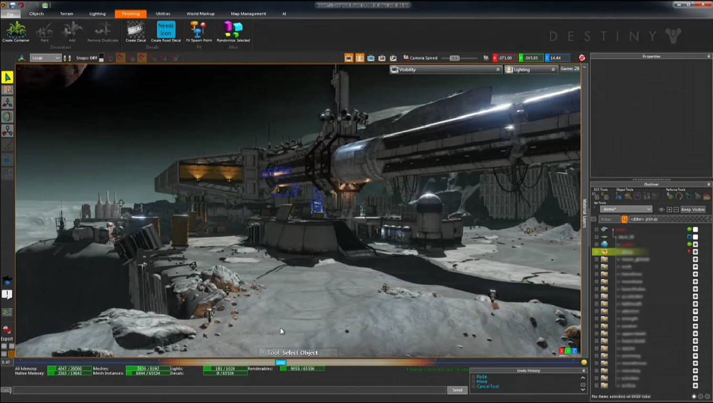The width and height of the screenshot is (713, 403).
Task: Click the Send button
Action: (x=457, y=390)
